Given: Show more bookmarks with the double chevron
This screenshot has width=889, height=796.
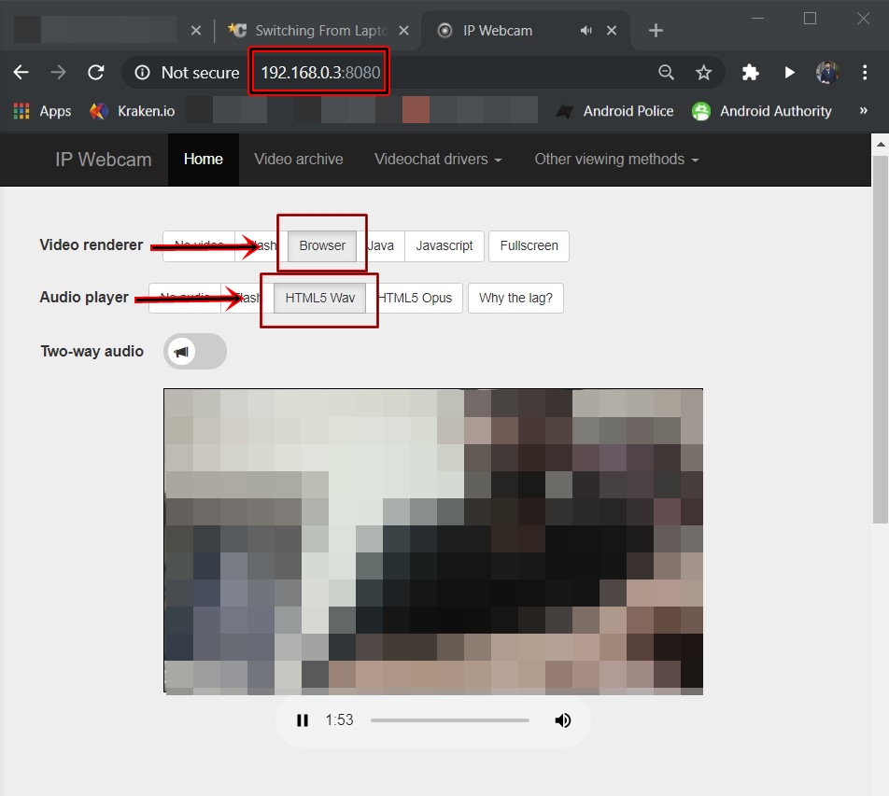Looking at the screenshot, I should (863, 110).
